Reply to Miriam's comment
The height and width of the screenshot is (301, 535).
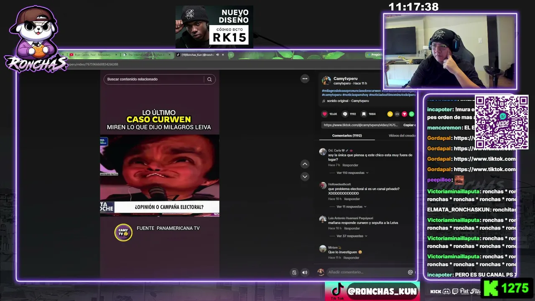[351, 258]
